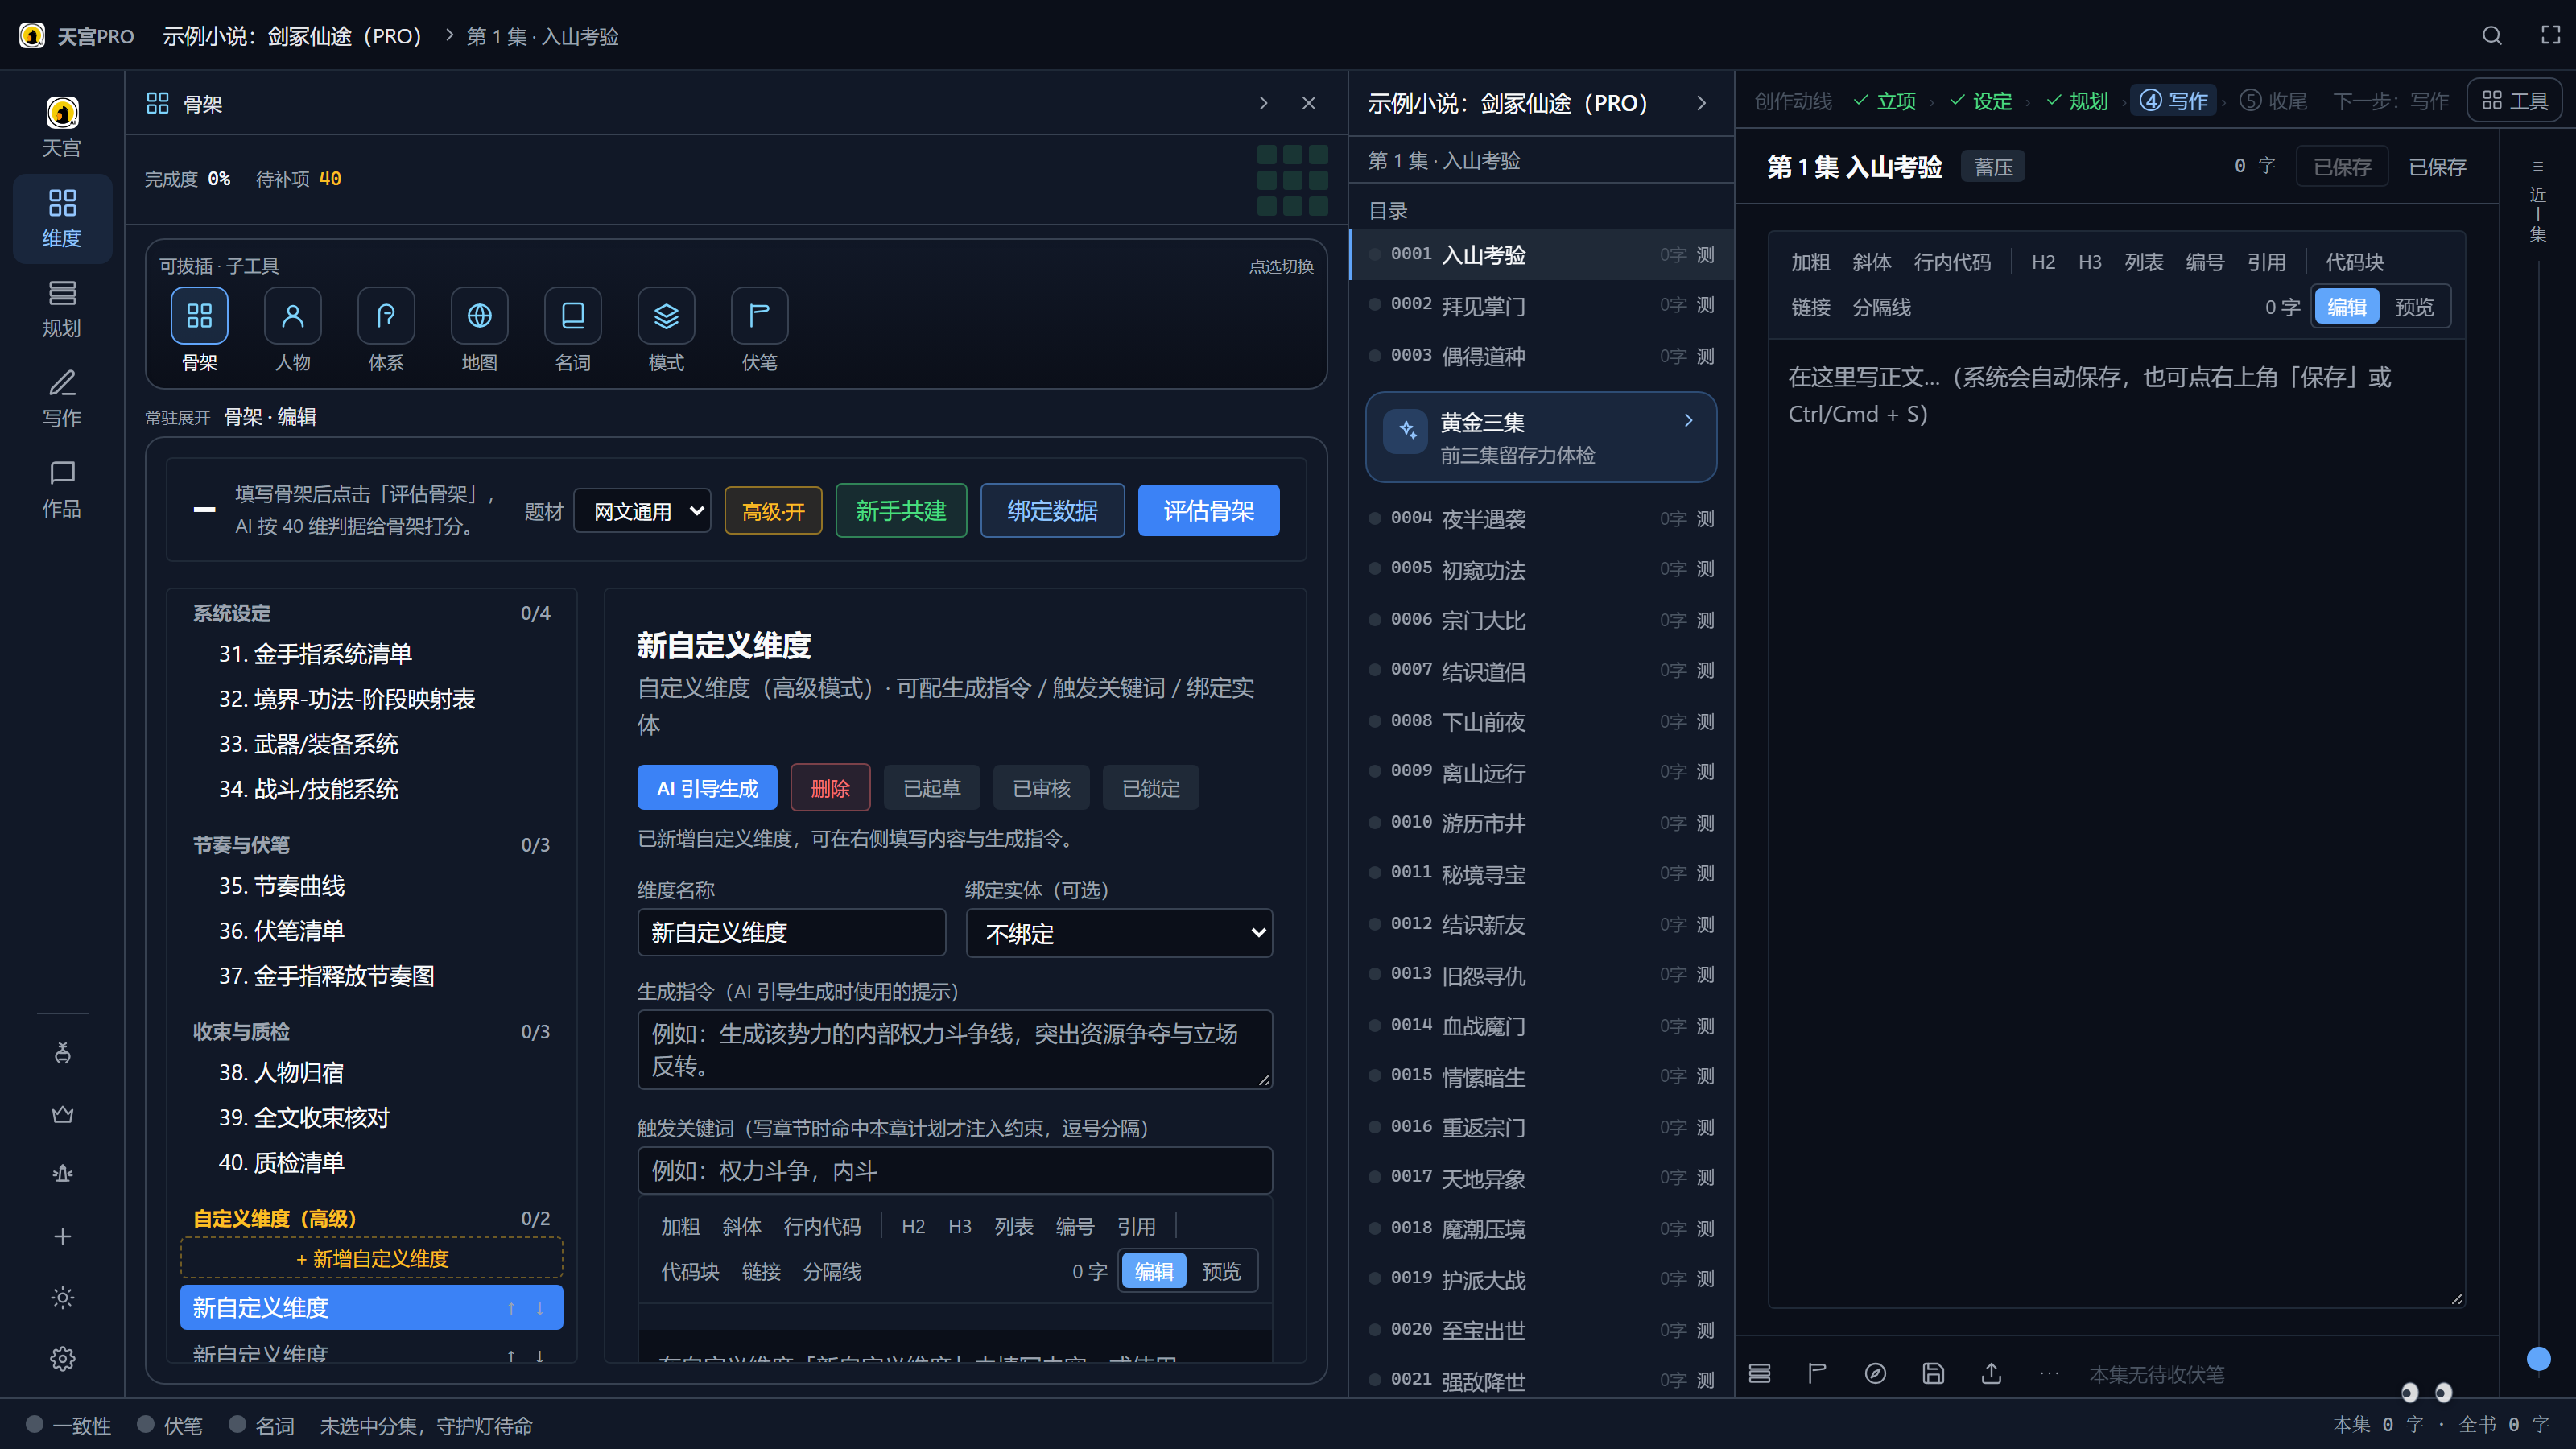The height and width of the screenshot is (1449, 2576).
Task: Select the 收尾 workflow step
Action: click(x=2274, y=101)
